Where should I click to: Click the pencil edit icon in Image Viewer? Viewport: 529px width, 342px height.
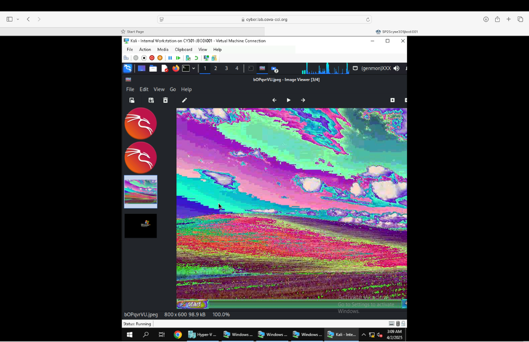tap(184, 100)
